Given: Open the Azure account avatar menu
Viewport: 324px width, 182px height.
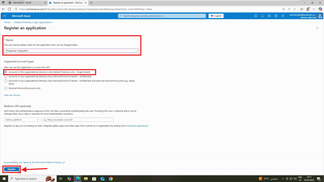Looking at the screenshot, I should click(x=320, y=16).
